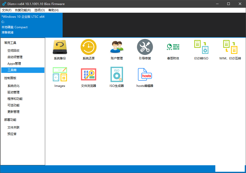Start the 引导修复 boot repair tool
246x173 pixels.
[x=145, y=50]
